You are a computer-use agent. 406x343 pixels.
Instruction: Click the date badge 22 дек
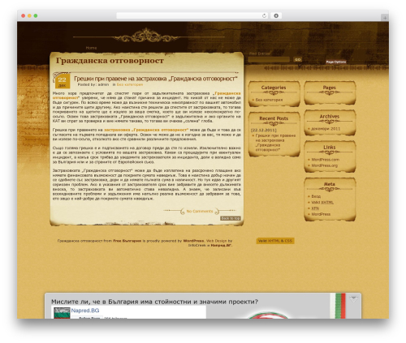63,81
